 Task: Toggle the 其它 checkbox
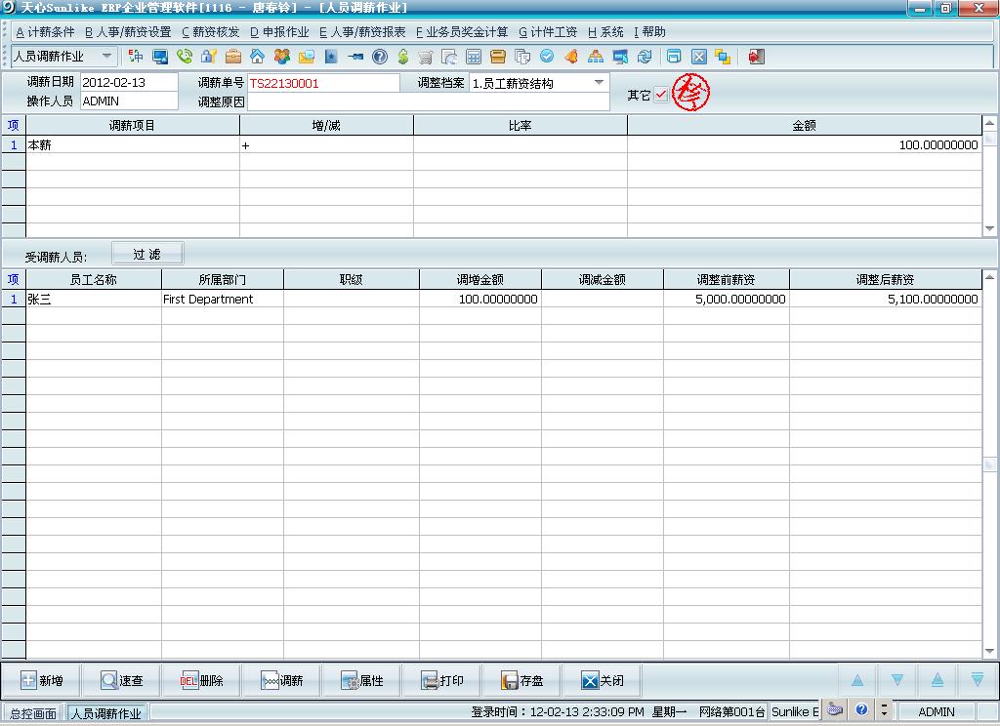pyautogui.click(x=661, y=95)
